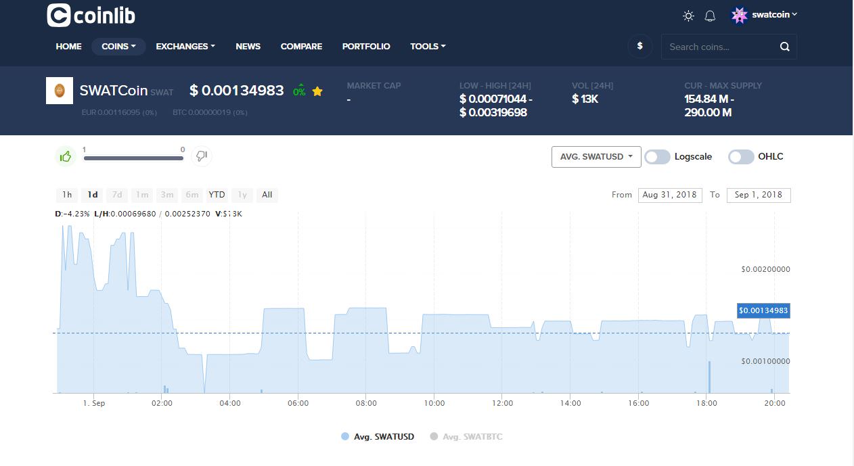Viewport: 854px width, 466px height.
Task: Click the $0.00200000 axis label
Action: tap(765, 269)
